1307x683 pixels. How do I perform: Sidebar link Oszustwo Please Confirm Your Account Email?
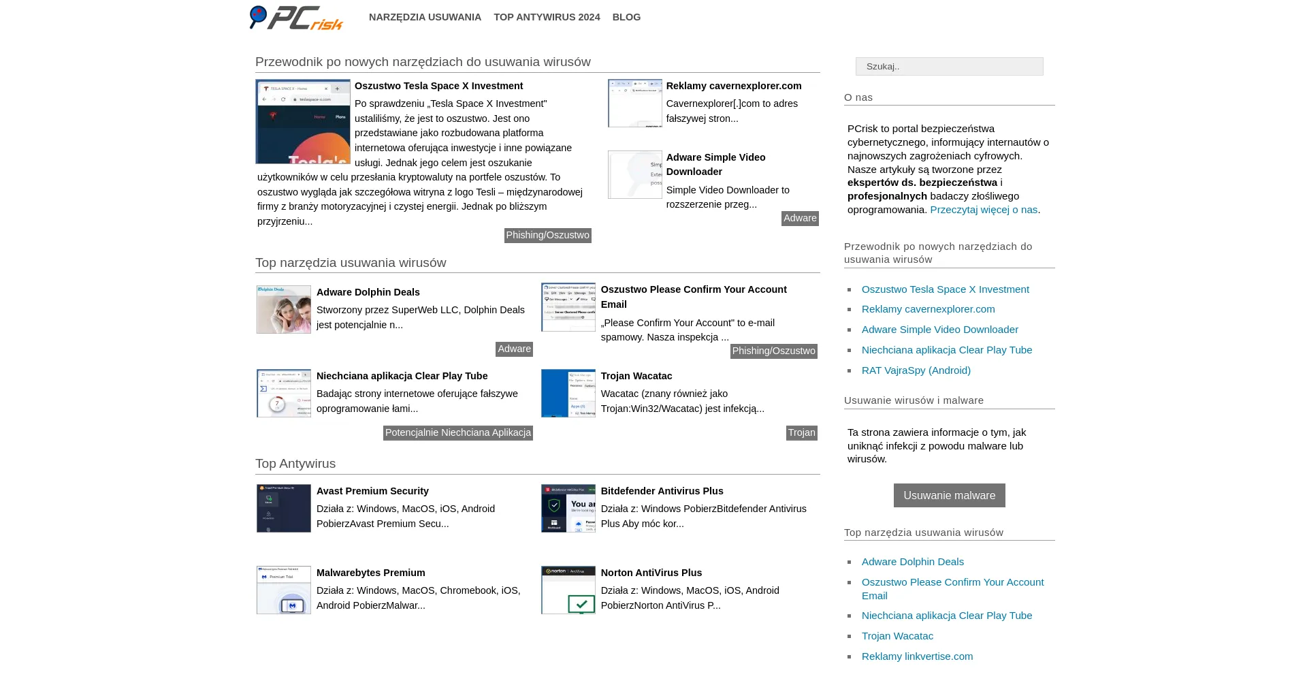tap(952, 589)
